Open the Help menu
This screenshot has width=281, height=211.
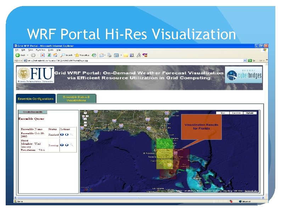point(58,50)
